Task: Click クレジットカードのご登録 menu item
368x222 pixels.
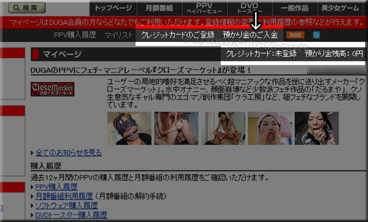Action: pos(178,35)
